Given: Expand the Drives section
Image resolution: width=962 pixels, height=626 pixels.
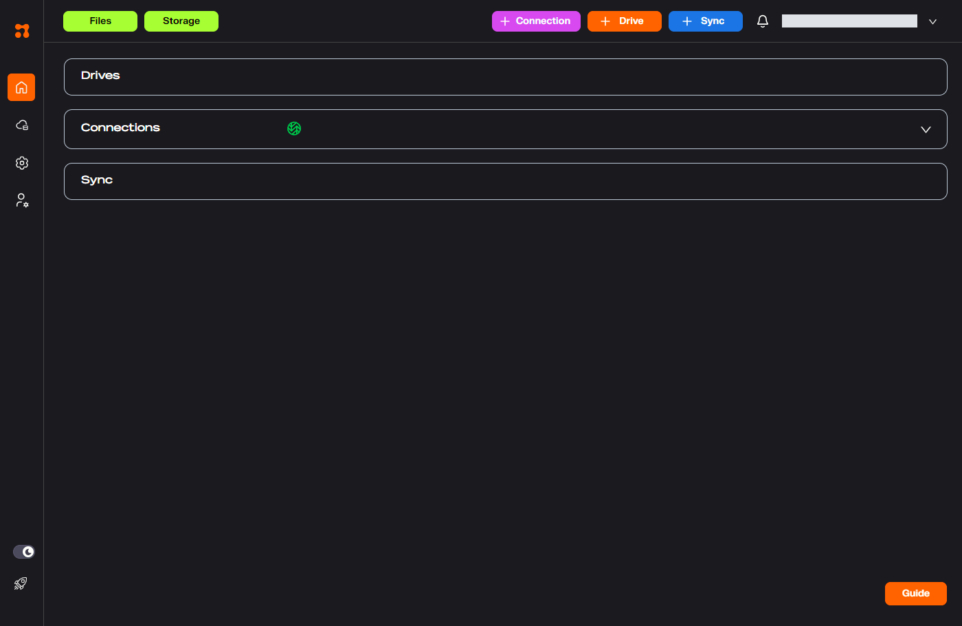Looking at the screenshot, I should point(505,77).
